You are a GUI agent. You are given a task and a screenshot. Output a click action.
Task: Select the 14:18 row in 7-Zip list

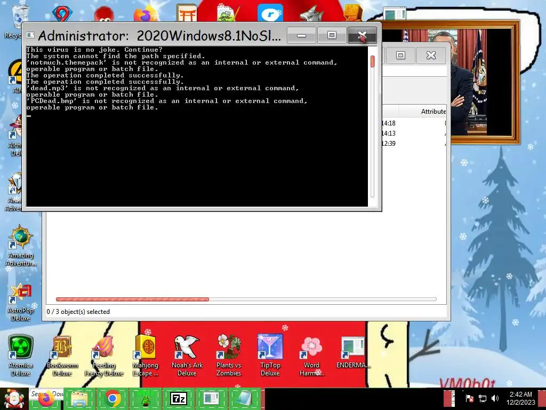pos(414,123)
